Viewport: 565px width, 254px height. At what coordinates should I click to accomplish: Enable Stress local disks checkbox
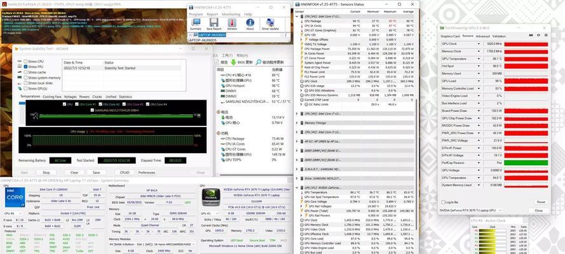coord(25,83)
